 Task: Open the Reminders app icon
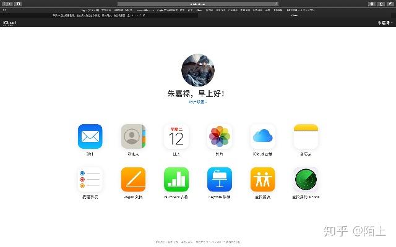coord(90,180)
